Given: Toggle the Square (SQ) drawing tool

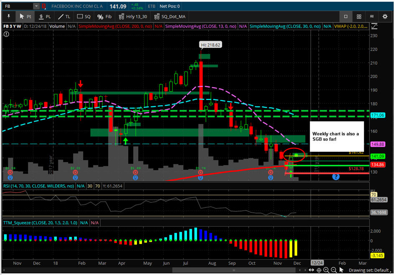Looking at the screenshot, I should point(84,17).
